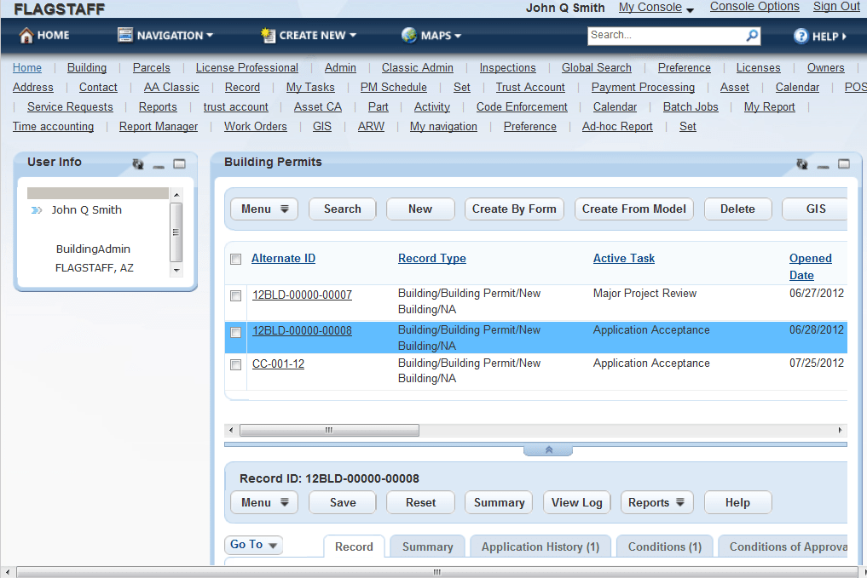The height and width of the screenshot is (578, 867).
Task: Expand the Reports dropdown in record toolbar
Action: pyautogui.click(x=656, y=503)
